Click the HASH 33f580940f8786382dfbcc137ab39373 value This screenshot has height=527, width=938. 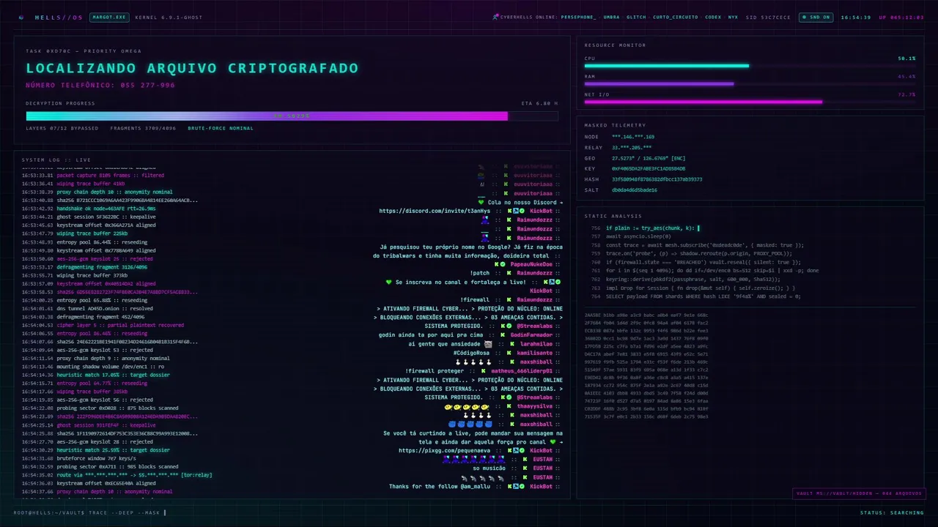(657, 179)
